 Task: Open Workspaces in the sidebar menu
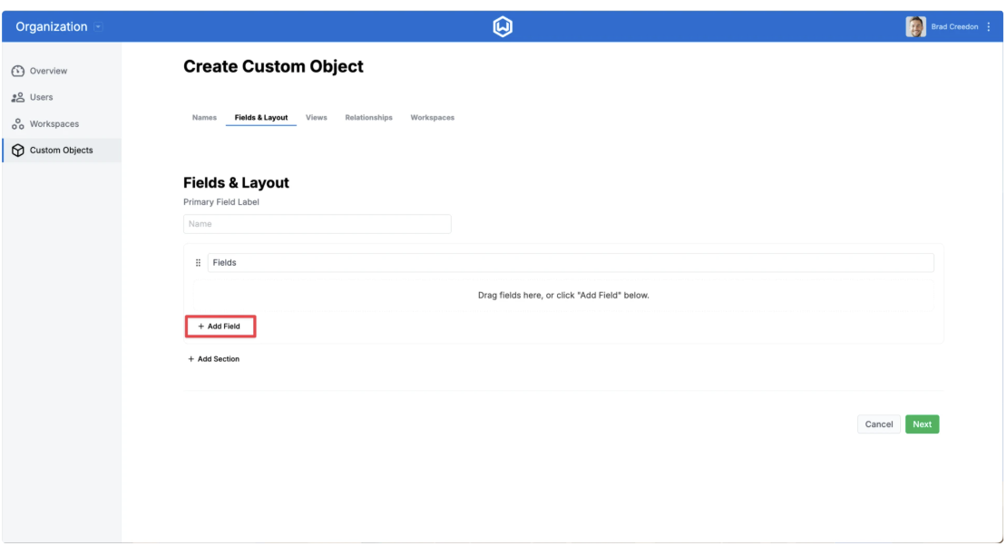pyautogui.click(x=62, y=124)
